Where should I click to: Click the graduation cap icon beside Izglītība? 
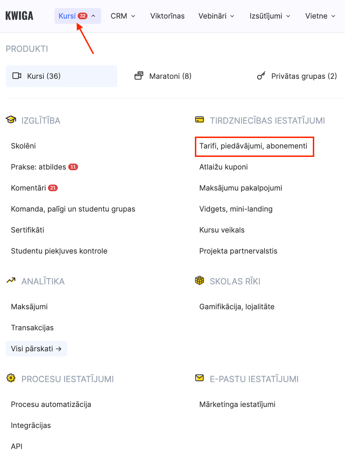coord(11,120)
